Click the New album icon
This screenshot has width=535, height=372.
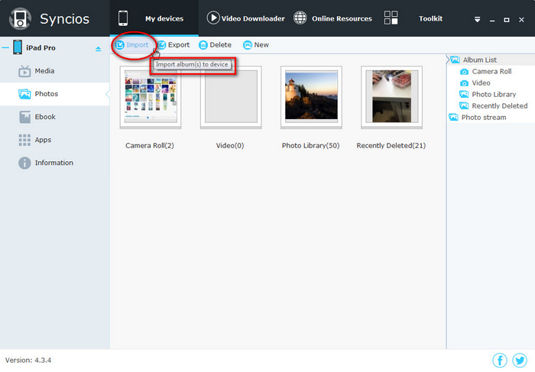tap(248, 45)
